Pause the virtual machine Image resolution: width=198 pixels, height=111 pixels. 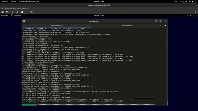tap(17, 12)
